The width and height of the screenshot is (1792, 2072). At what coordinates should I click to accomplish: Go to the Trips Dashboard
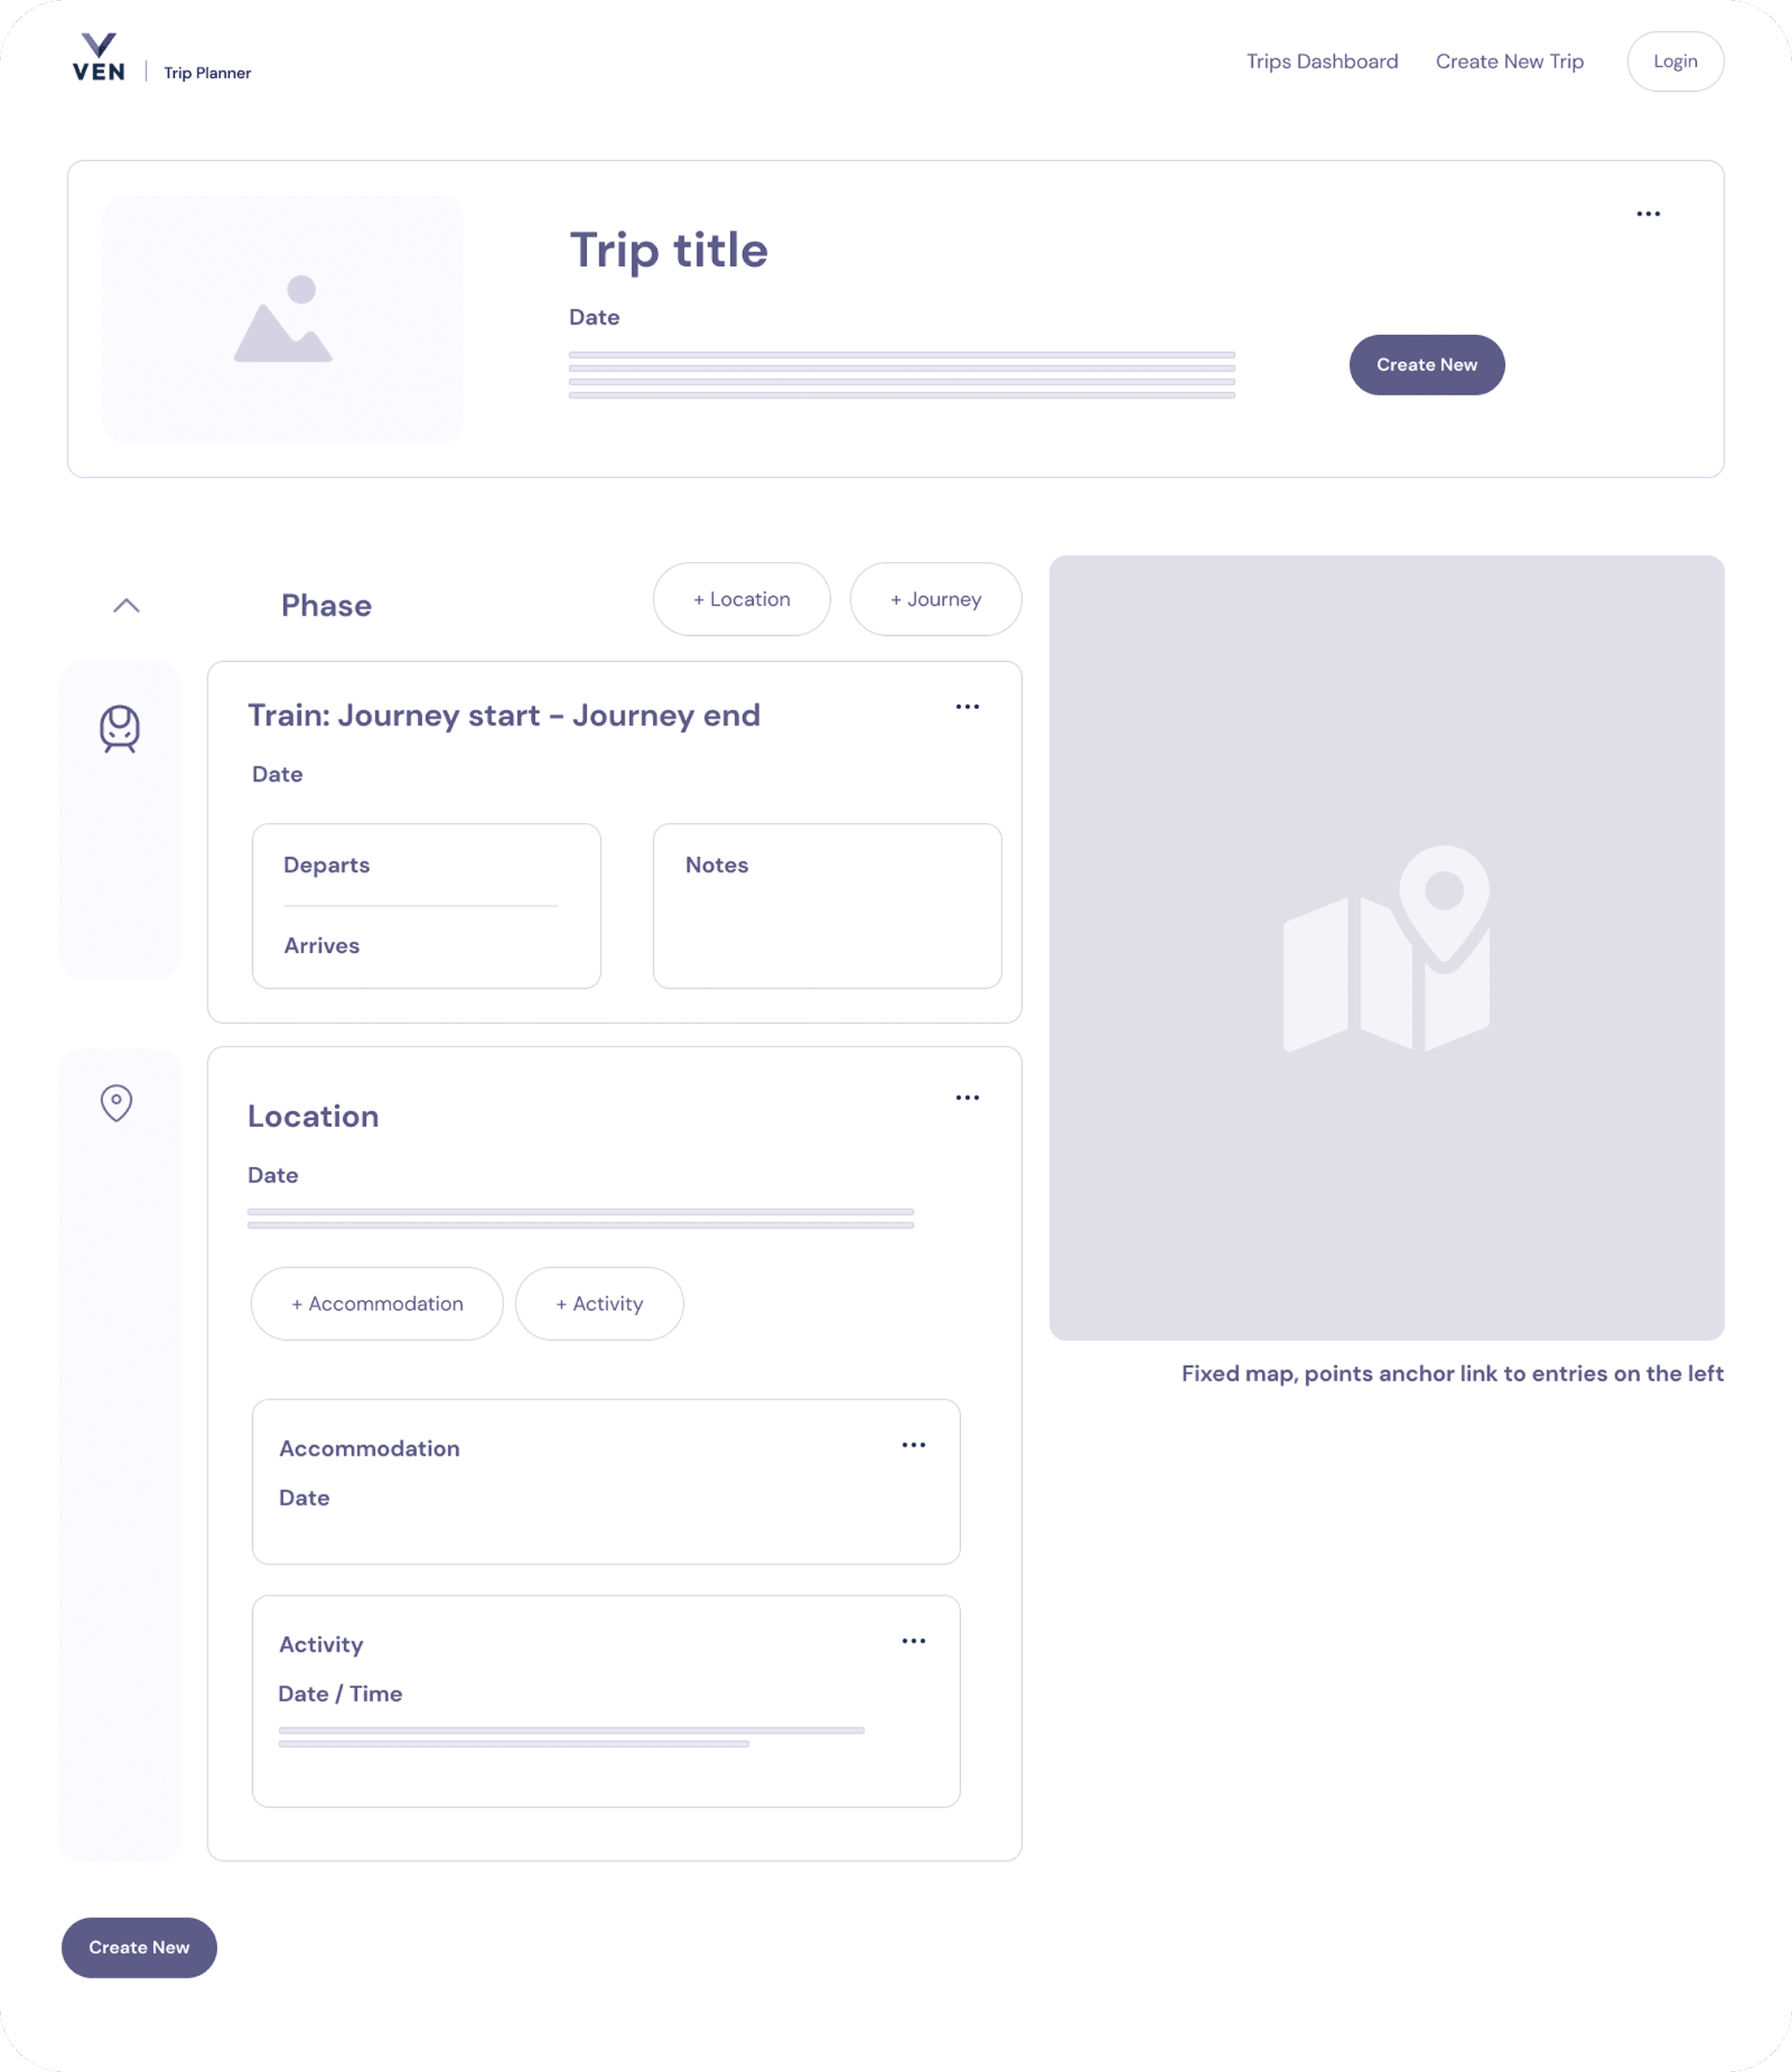coord(1322,61)
